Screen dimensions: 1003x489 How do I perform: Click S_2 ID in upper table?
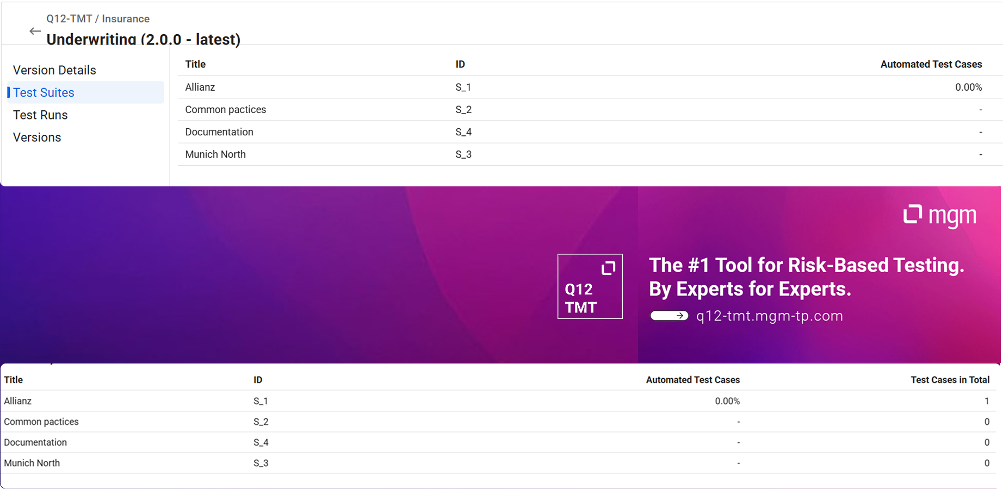[463, 109]
